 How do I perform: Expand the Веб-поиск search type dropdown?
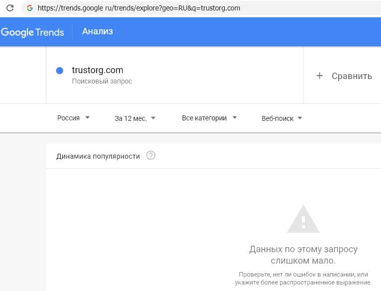pos(282,118)
